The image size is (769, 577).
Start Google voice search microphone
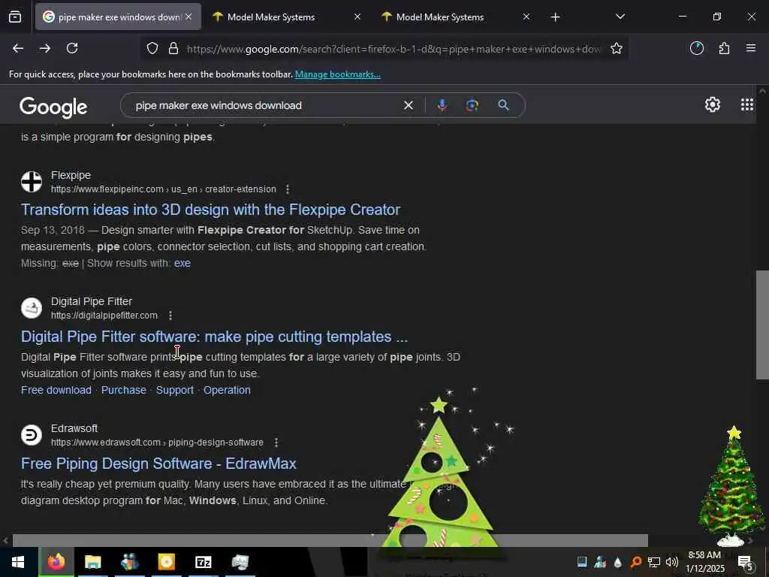[x=442, y=105]
